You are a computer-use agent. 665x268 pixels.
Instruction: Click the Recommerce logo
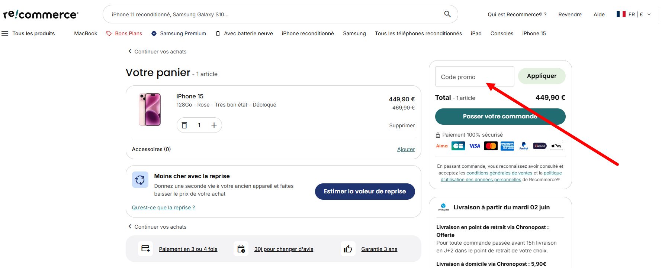click(x=41, y=14)
